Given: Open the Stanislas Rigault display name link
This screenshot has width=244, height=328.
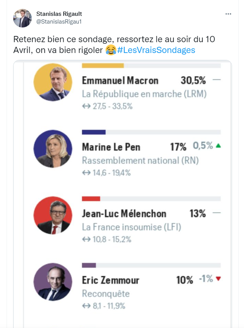Looking at the screenshot, I should point(60,14).
